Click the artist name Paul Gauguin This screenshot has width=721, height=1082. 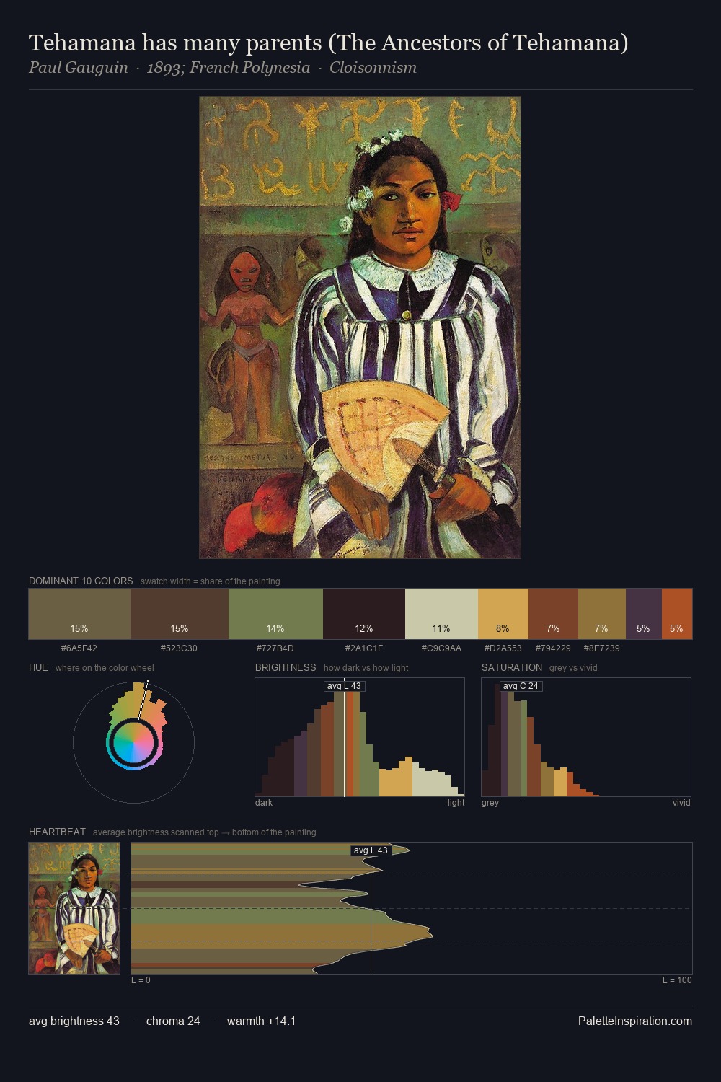(78, 68)
